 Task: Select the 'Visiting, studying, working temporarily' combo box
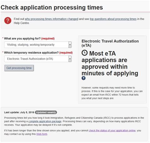pos(38,45)
